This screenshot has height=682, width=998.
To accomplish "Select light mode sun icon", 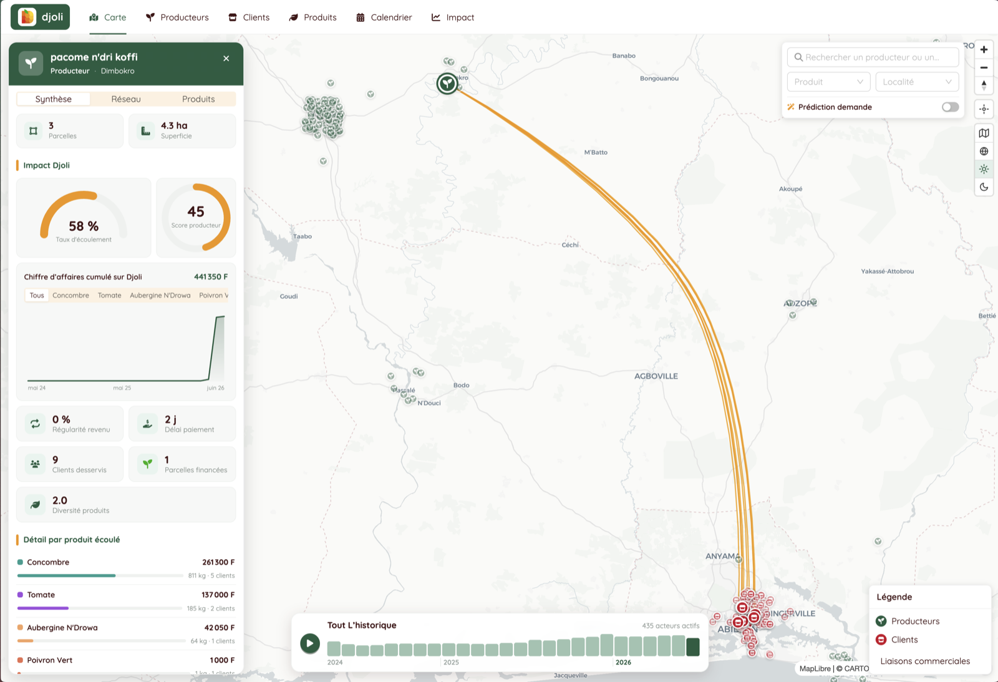I will 984,169.
